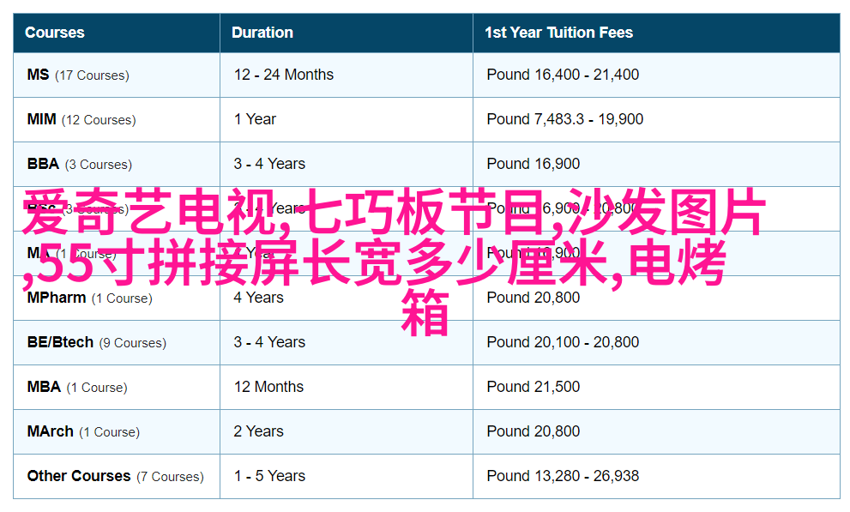This screenshot has width=850, height=512.
Task: Select "Pound 16,900" in the BBA row
Action: pyautogui.click(x=534, y=164)
